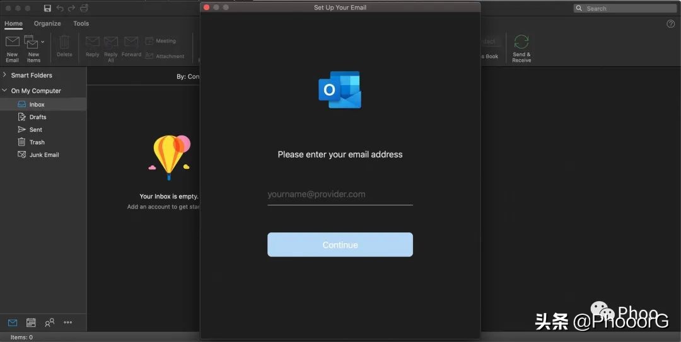Open Help via the question mark icon
The image size is (681, 342).
(x=670, y=24)
